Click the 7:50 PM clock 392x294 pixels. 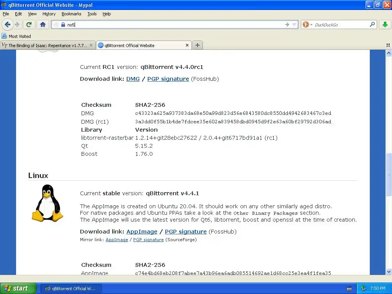click(378, 288)
